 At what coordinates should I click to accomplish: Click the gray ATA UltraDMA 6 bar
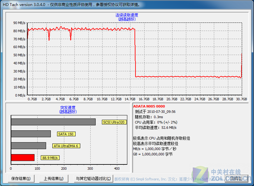(x=28, y=145)
